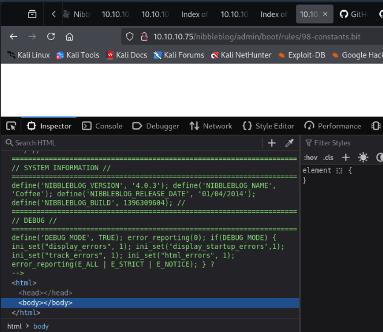
Task: Toggle the :hov pseudo-class panel
Action: 310,158
